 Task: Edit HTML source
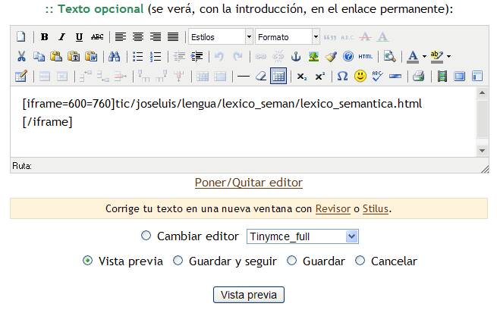[366, 57]
